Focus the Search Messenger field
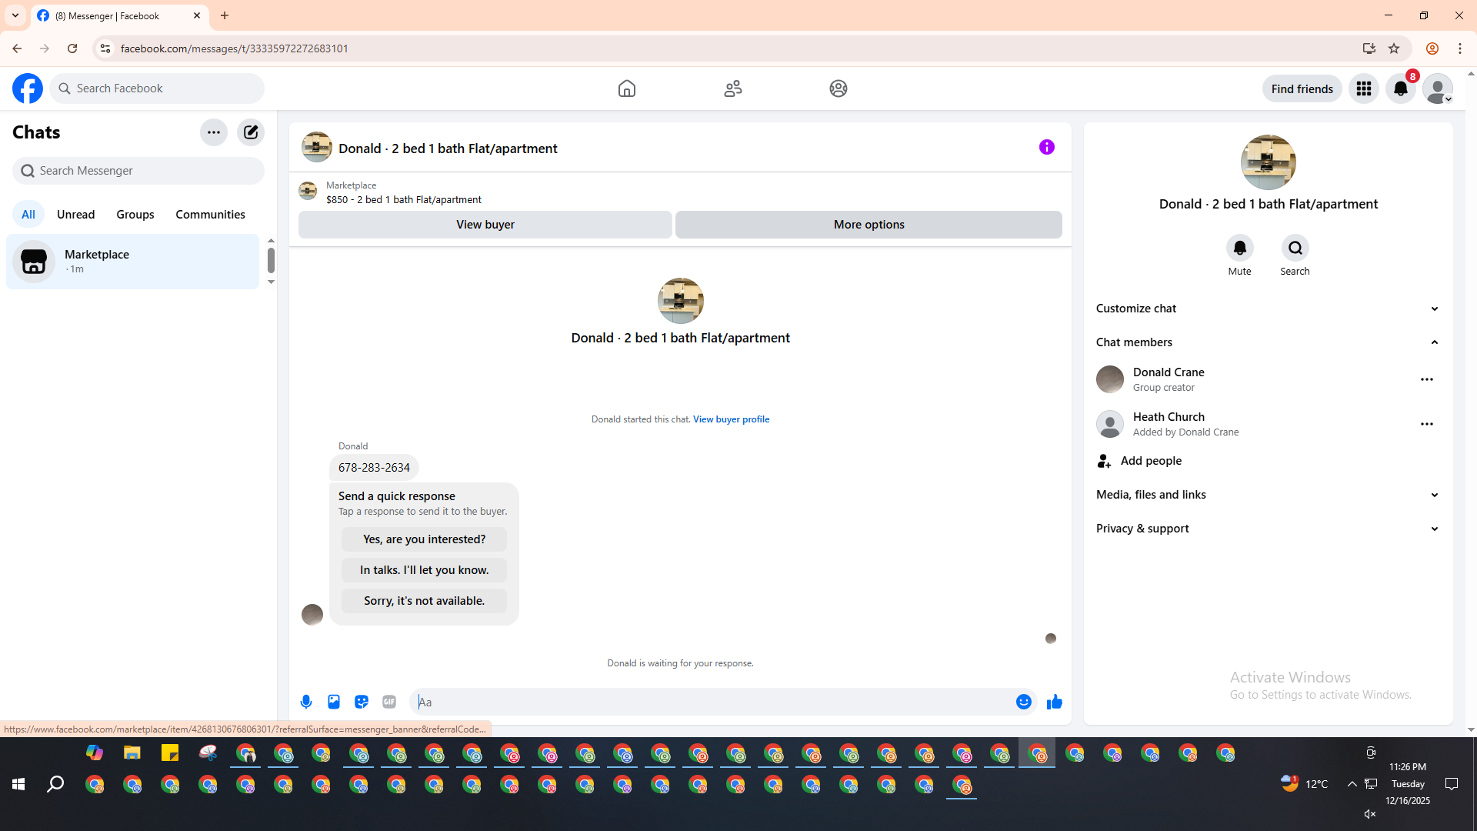Screen dimensions: 1477x831 click(138, 171)
